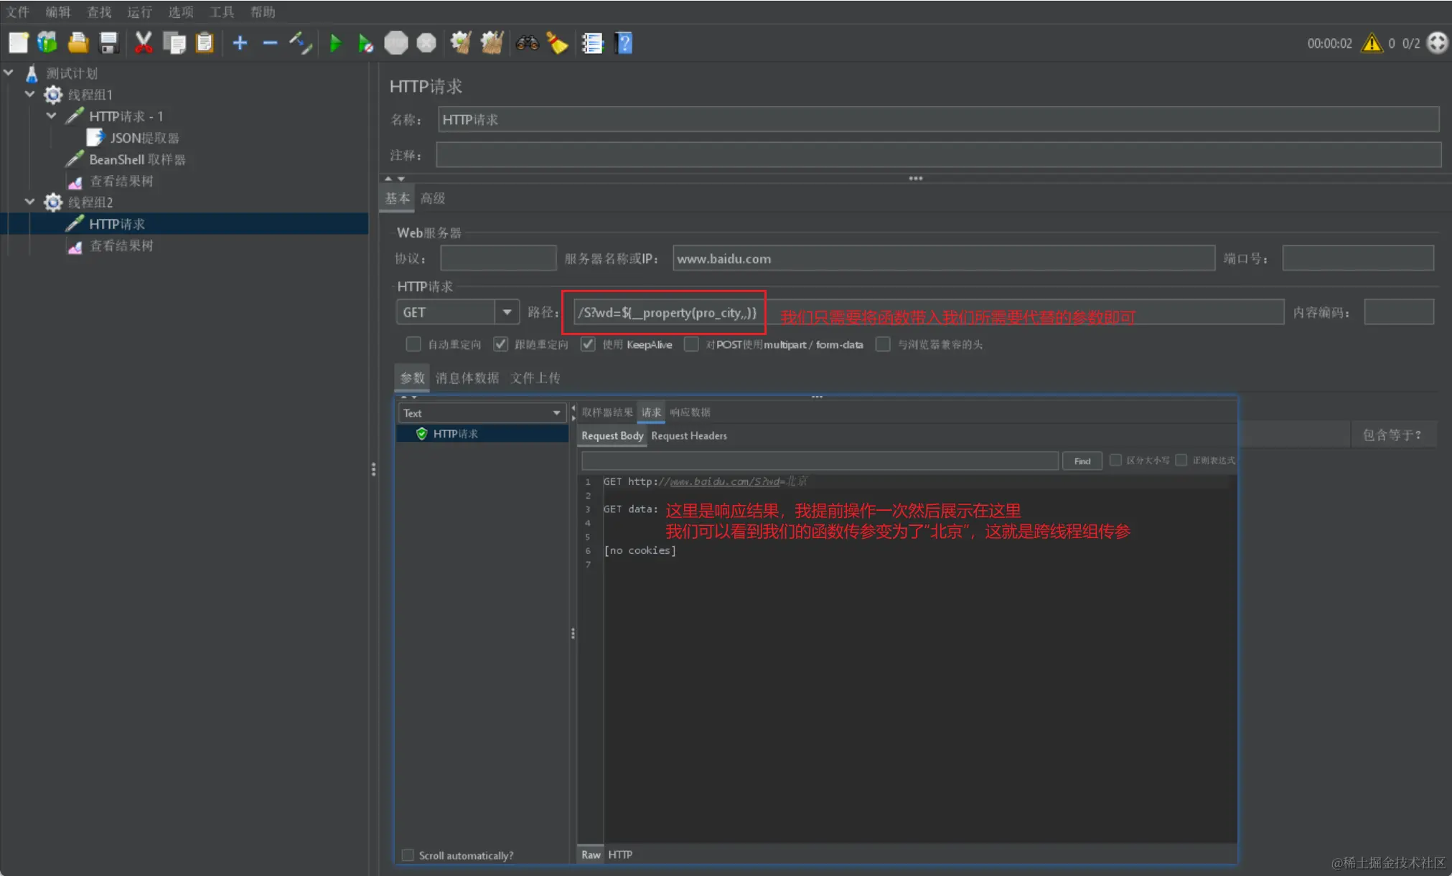Click the binoculars Search icon
The width and height of the screenshot is (1452, 876).
[527, 43]
